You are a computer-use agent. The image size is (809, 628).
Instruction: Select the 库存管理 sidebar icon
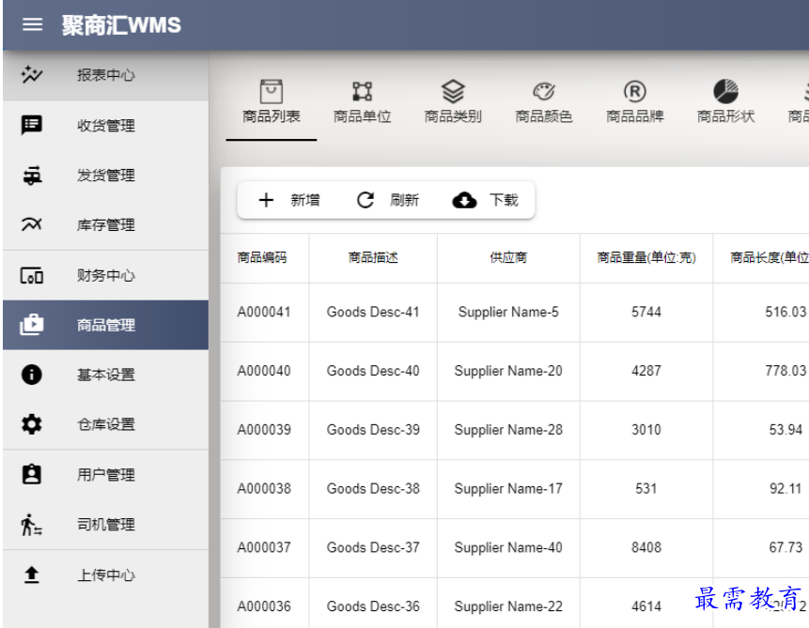(33, 225)
